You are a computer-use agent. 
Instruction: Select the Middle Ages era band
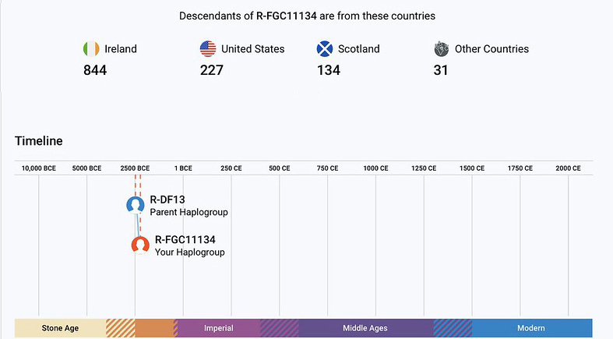[365, 328]
